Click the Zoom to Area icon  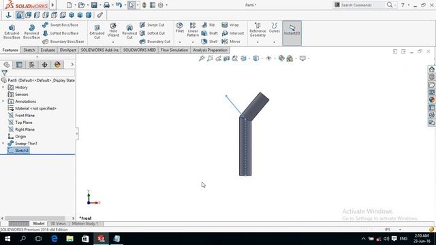point(210,59)
